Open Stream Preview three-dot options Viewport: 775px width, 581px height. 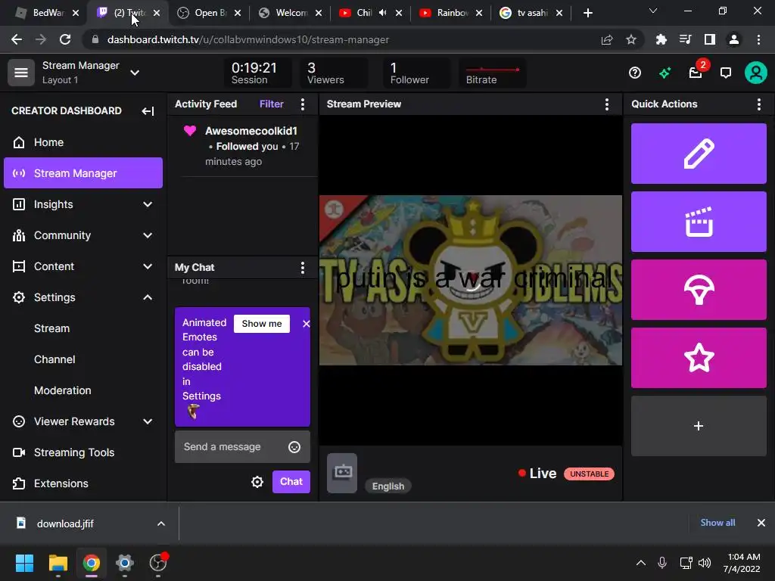click(x=606, y=104)
